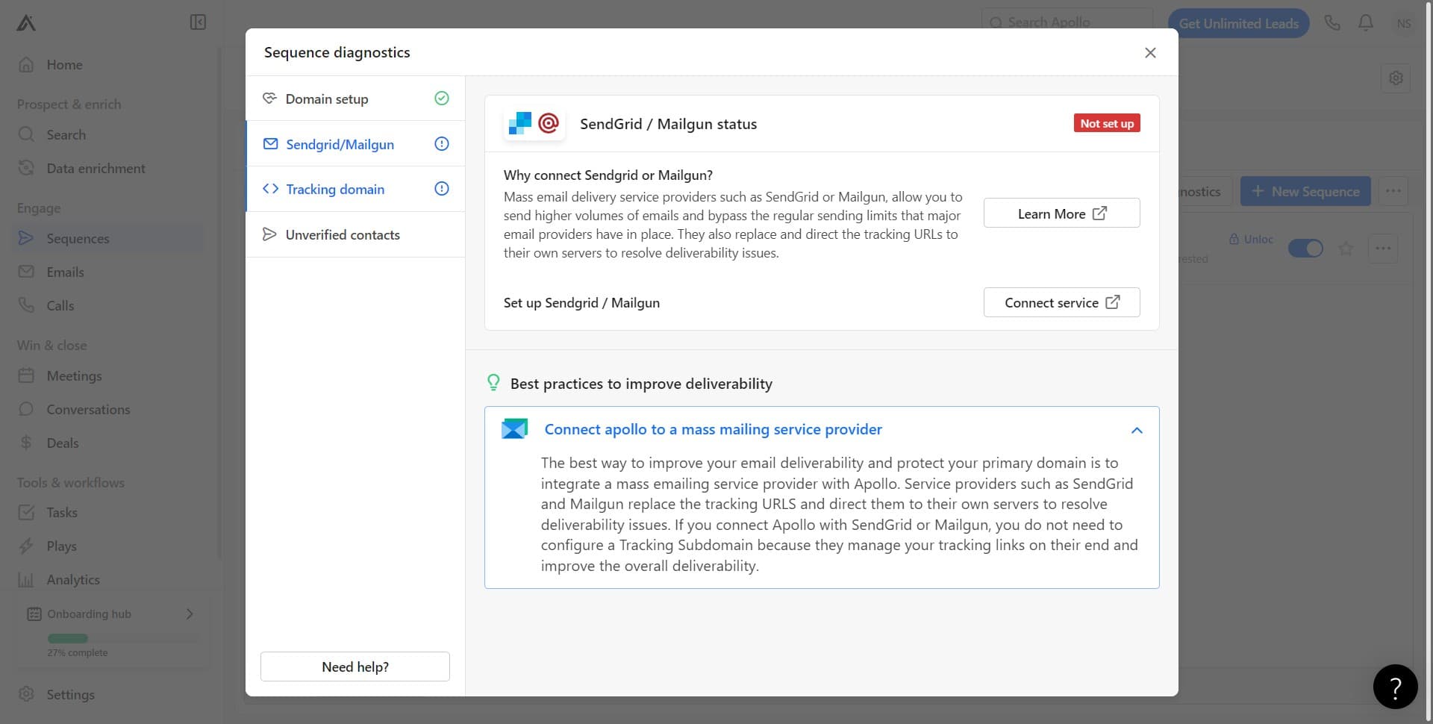1433x724 pixels.
Task: Star the sequence as favorite
Action: tap(1346, 249)
